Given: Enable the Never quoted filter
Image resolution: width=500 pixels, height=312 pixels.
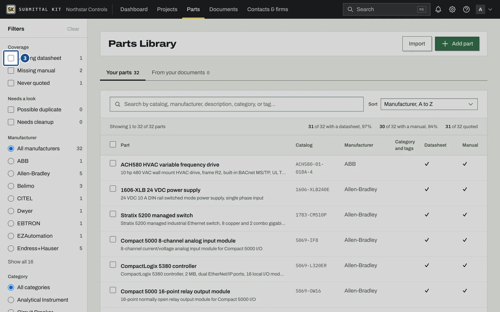Looking at the screenshot, I should click(11, 83).
